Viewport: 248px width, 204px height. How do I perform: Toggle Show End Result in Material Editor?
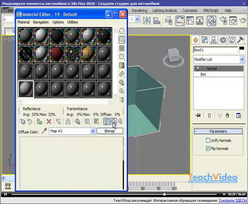pos(106,121)
